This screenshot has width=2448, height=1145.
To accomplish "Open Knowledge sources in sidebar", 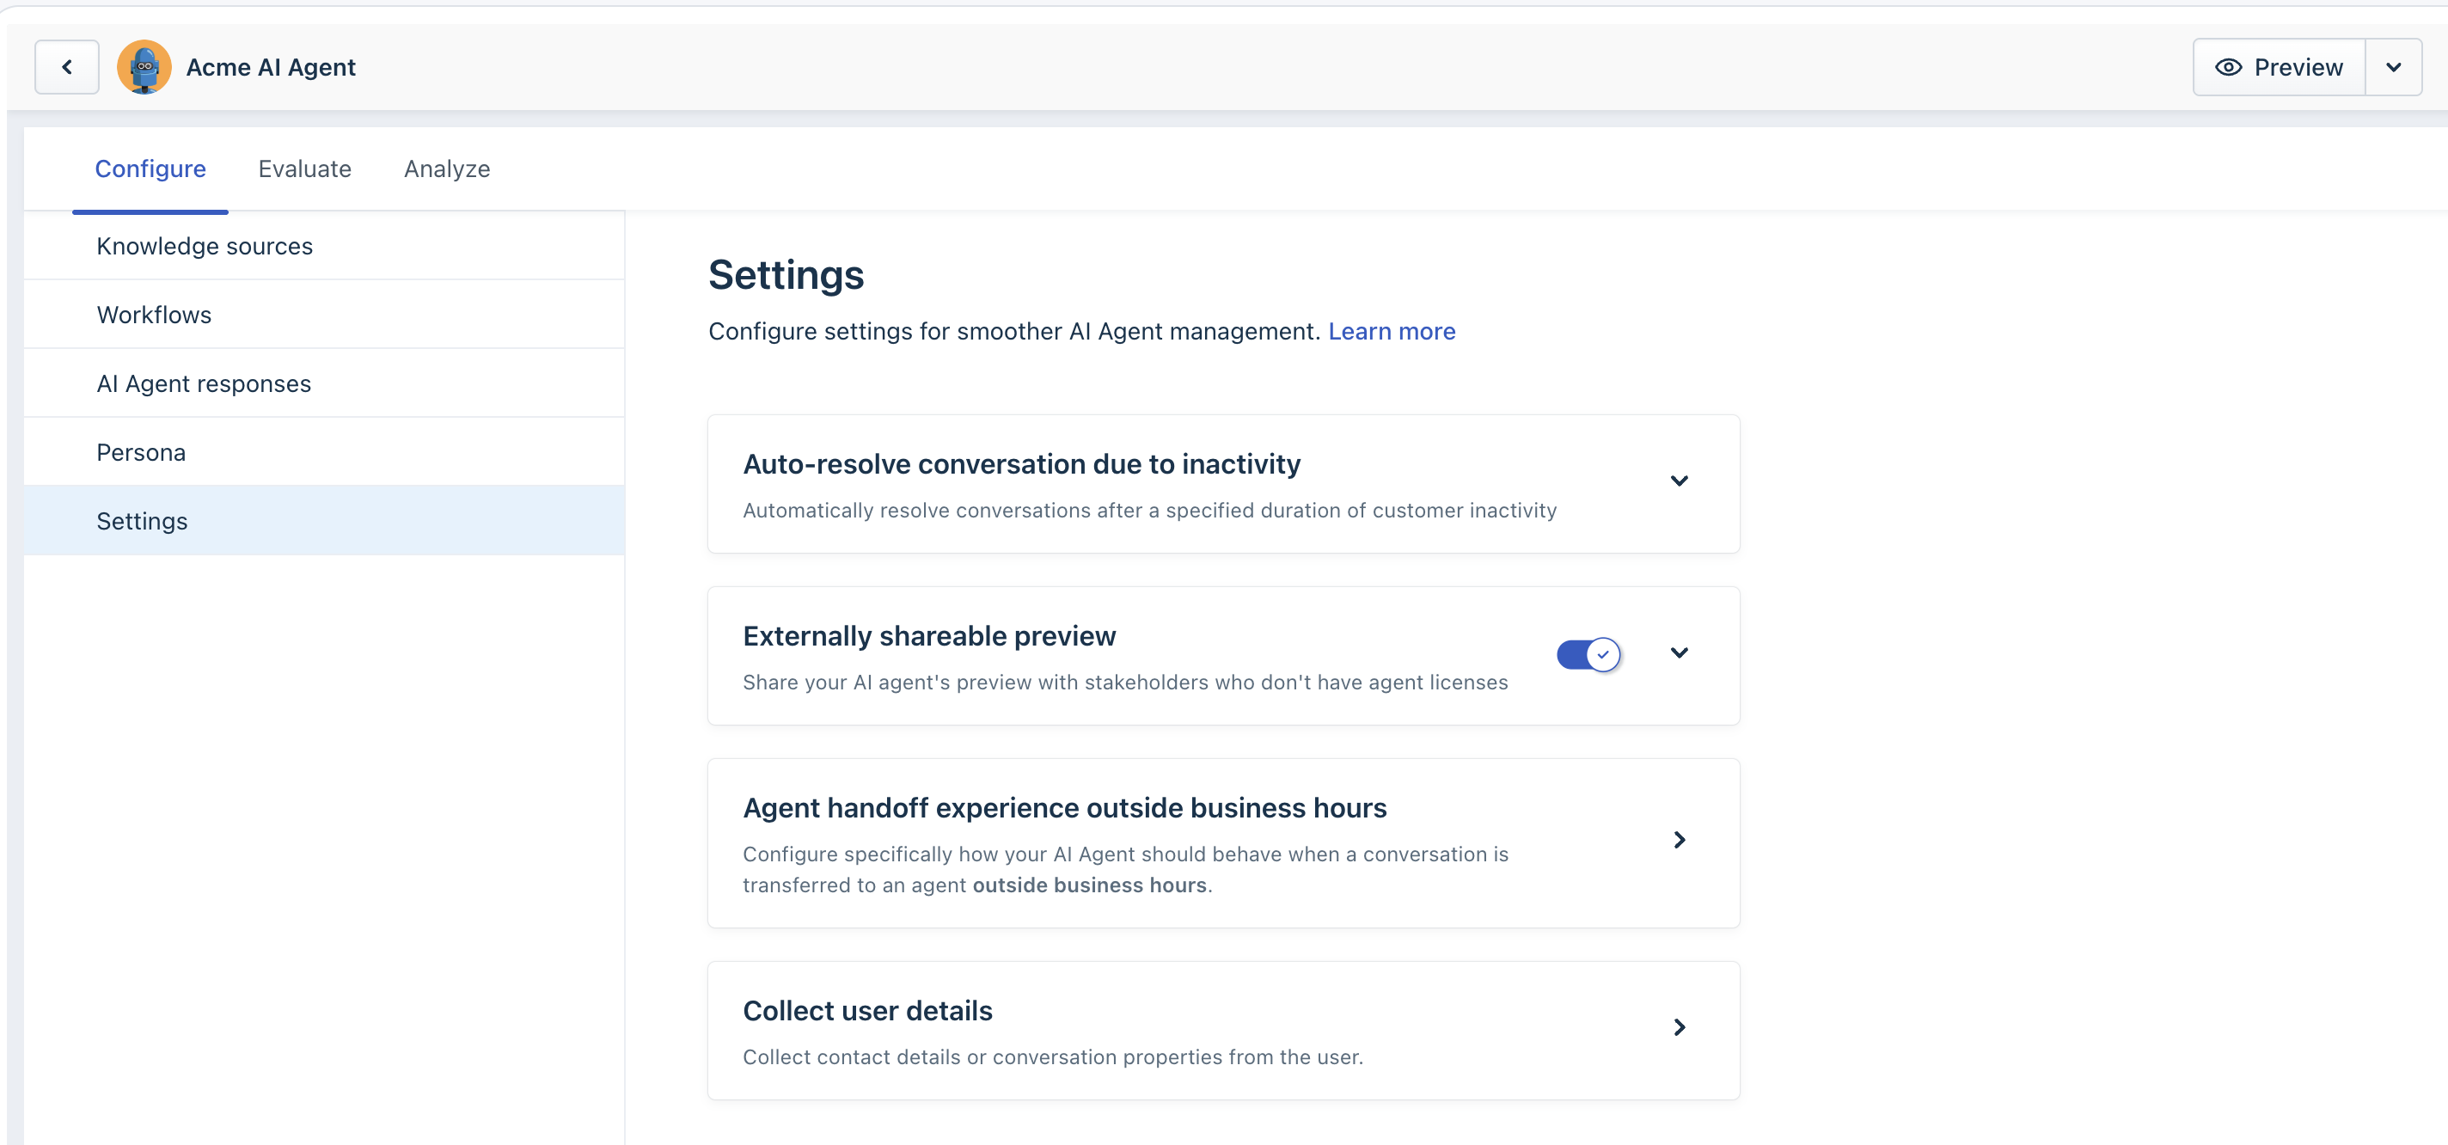I will pos(205,246).
